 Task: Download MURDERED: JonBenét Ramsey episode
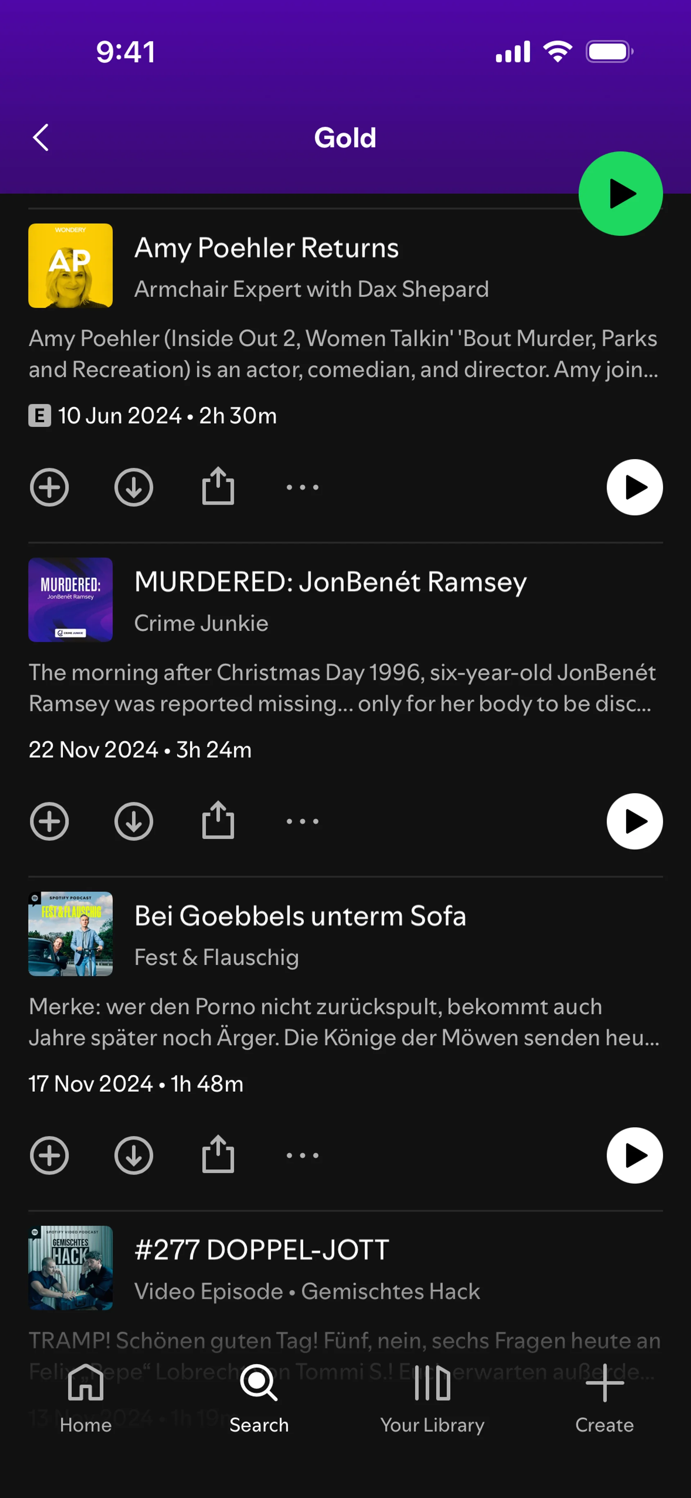(x=134, y=821)
